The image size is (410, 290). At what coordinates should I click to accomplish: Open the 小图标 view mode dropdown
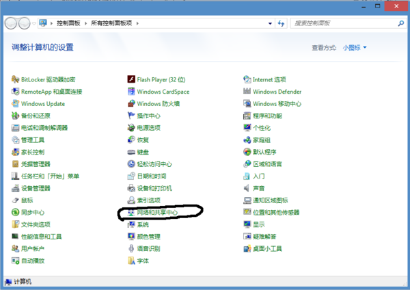pos(355,48)
